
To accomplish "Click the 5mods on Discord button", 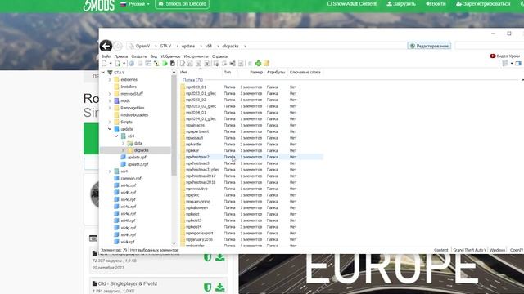I will (182, 4).
